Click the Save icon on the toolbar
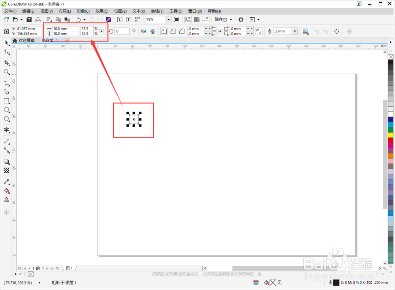 click(29, 19)
